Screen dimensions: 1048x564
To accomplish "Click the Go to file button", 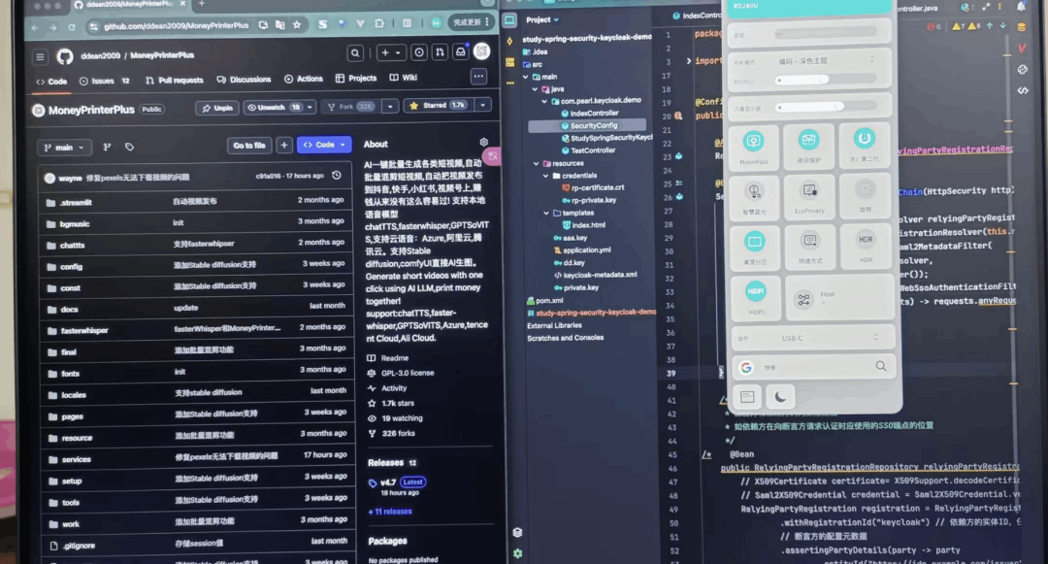I will click(249, 145).
